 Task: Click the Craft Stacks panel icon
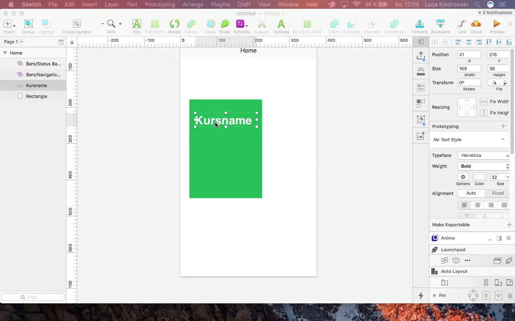pyautogui.click(x=421, y=72)
